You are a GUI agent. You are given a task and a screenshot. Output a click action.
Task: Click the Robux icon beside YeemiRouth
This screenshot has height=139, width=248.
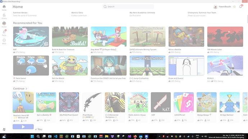point(234,6)
